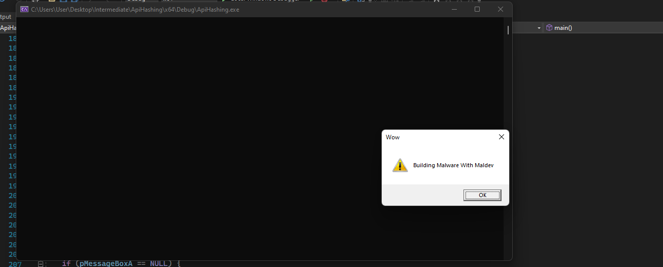Click the cube icon beside main()
Image resolution: width=663 pixels, height=267 pixels.
point(549,28)
